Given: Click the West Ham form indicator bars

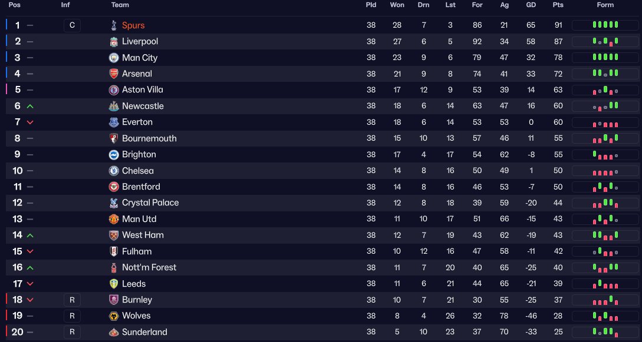Looking at the screenshot, I should click(605, 235).
